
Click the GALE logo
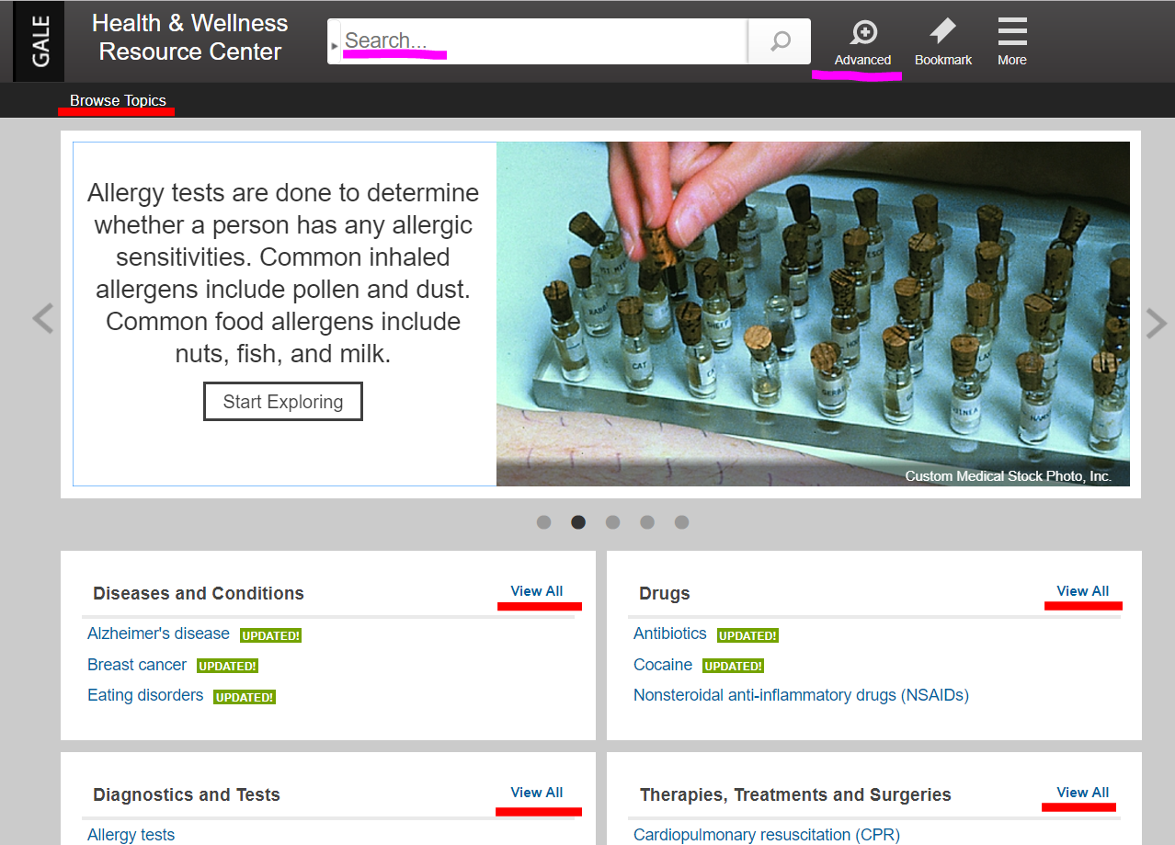tap(40, 41)
